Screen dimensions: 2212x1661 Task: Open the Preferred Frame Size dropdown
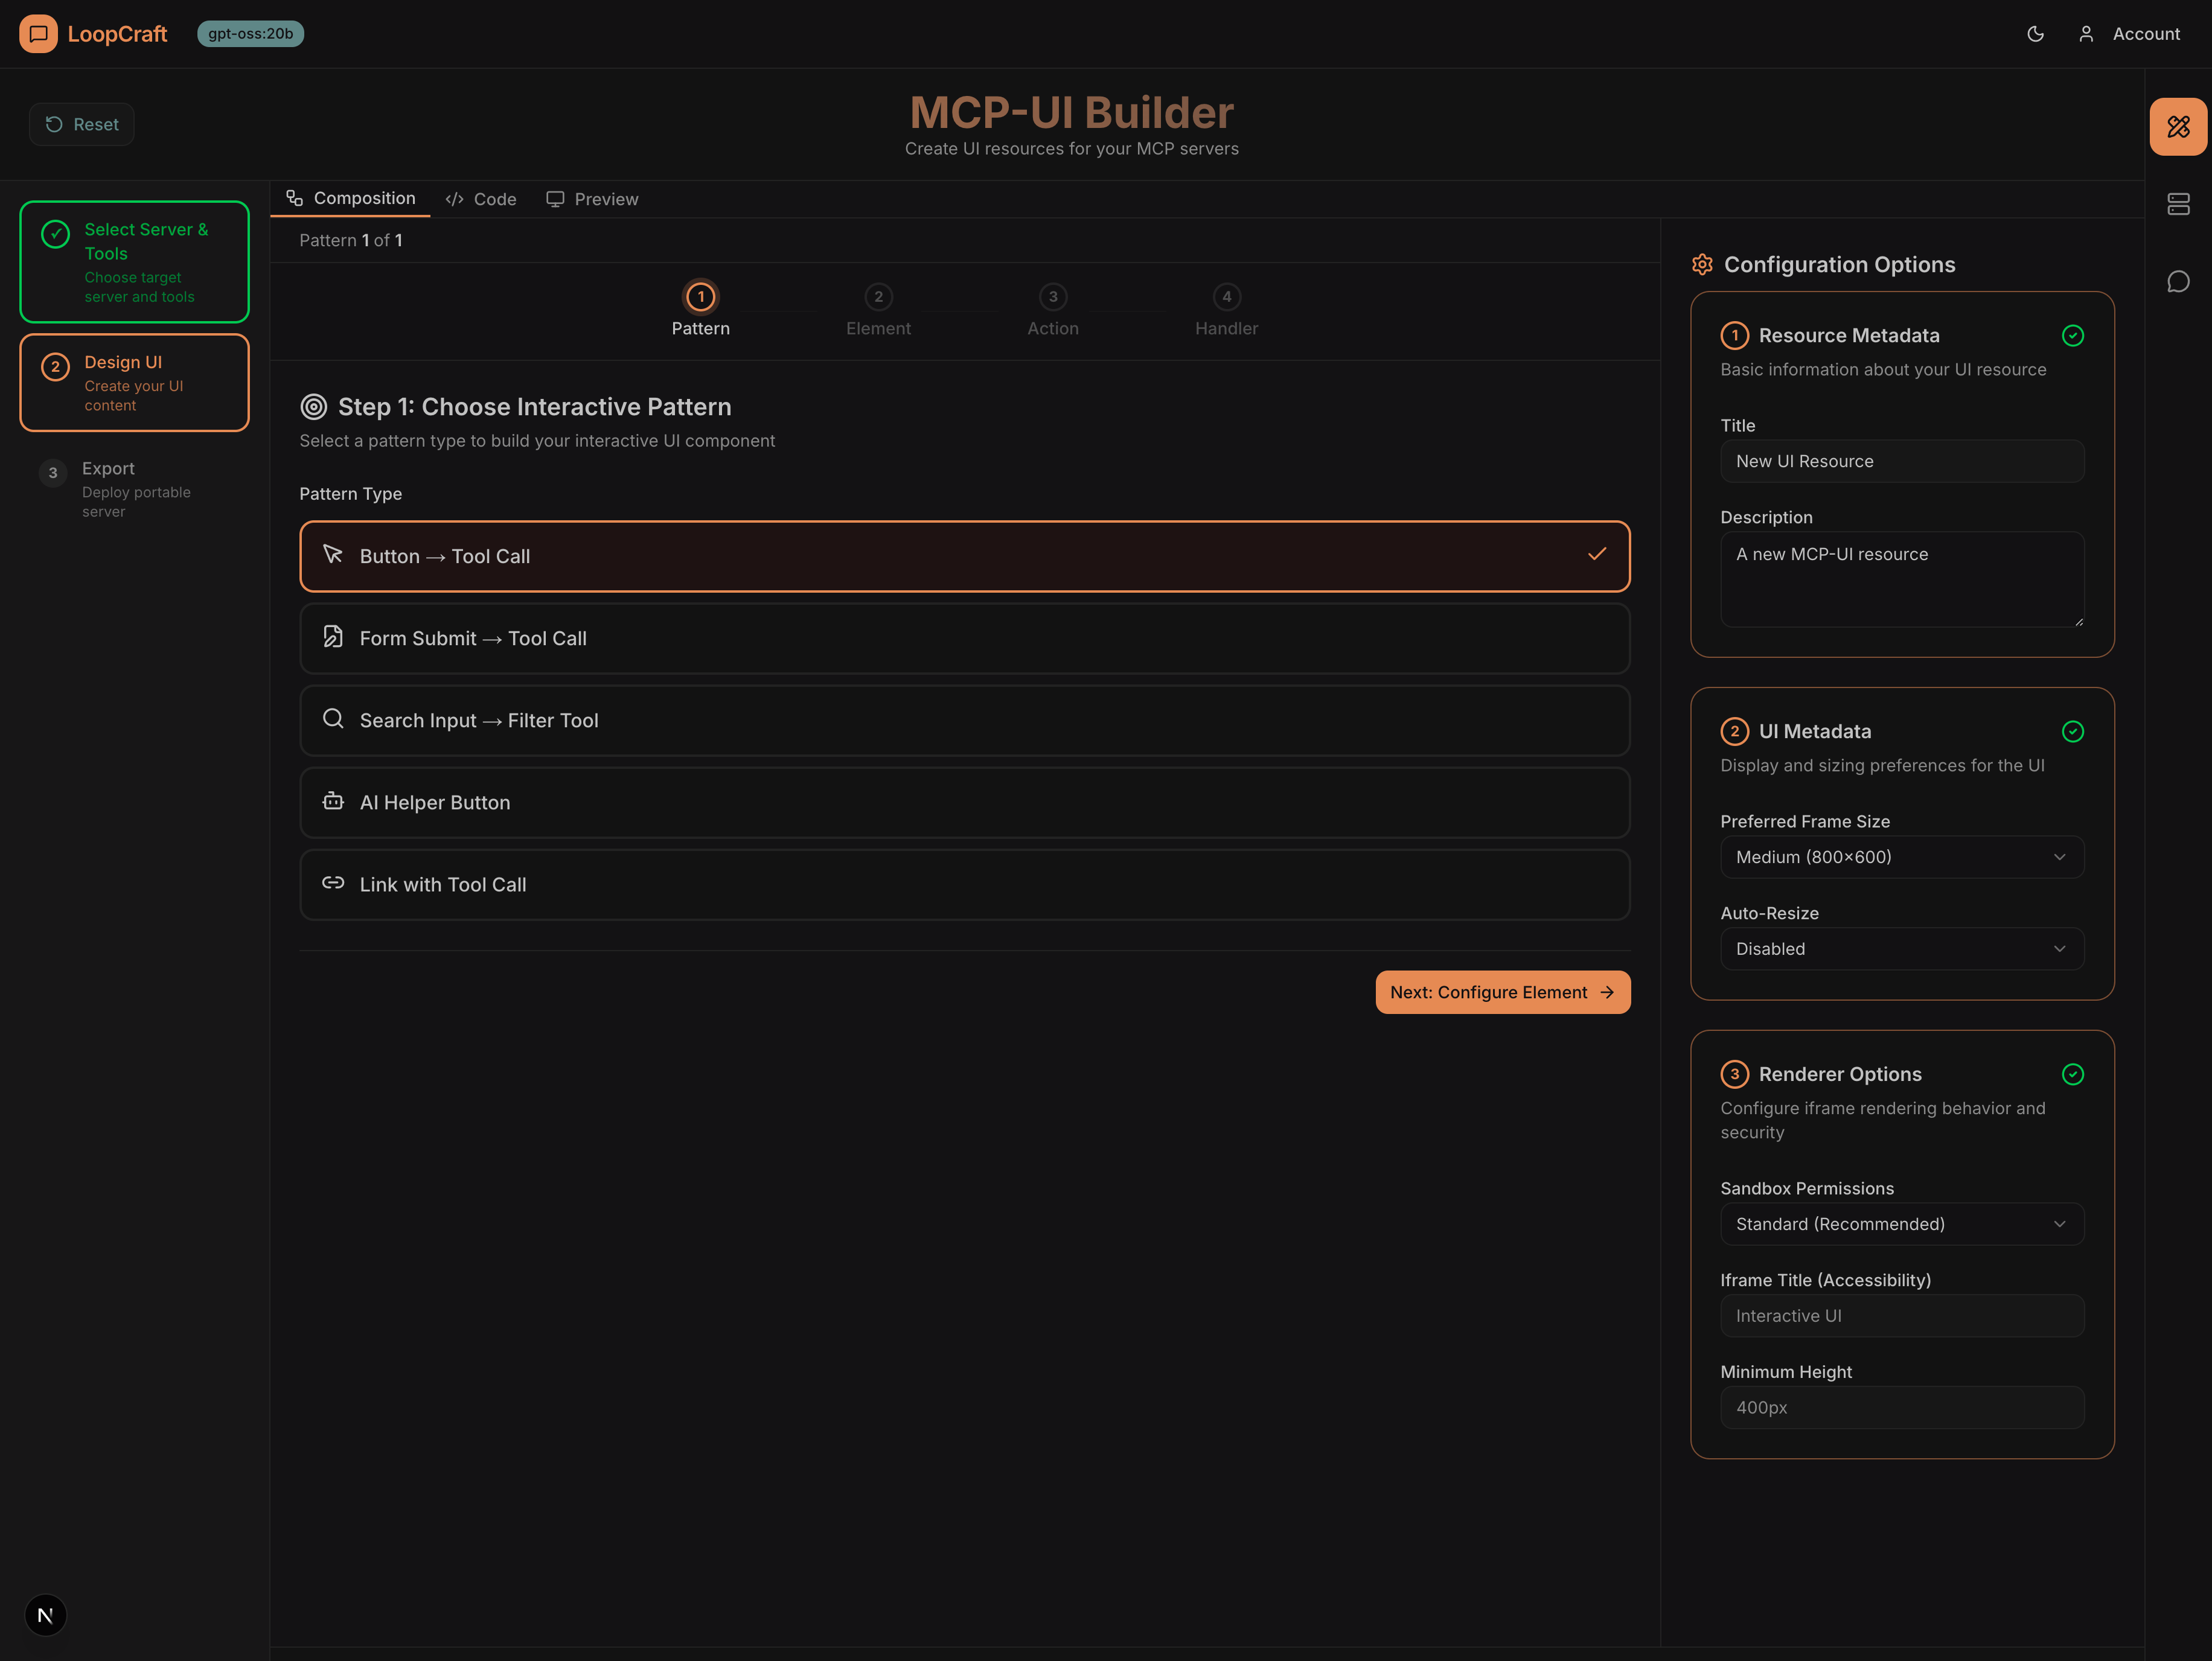click(x=1901, y=857)
